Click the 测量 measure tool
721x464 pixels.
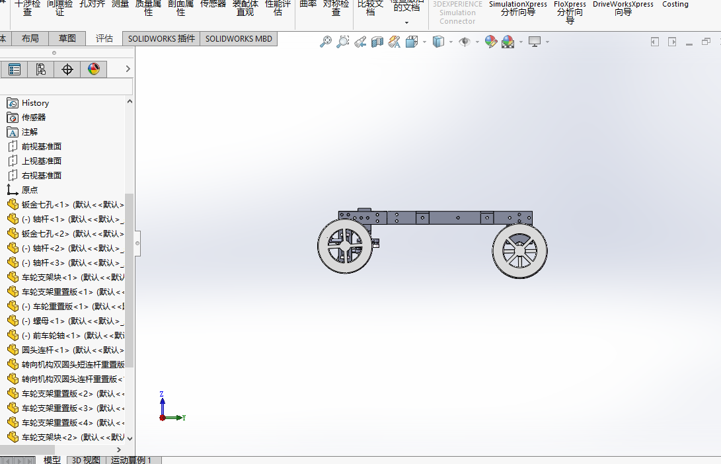tap(120, 4)
